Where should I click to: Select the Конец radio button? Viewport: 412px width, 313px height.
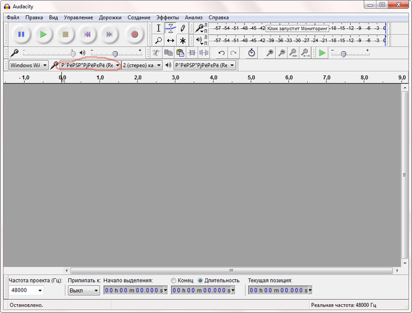point(173,280)
